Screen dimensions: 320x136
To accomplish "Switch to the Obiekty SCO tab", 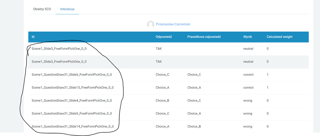I will 42,9.
